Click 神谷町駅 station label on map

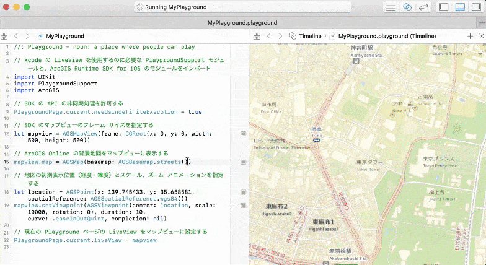tap(362, 48)
